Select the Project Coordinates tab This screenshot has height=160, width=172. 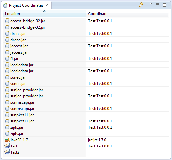click(x=26, y=5)
